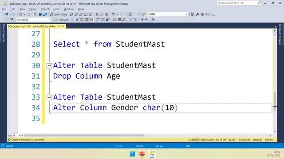Open the Query menu
Viewport: 284px width, 159px height.
point(33,9)
